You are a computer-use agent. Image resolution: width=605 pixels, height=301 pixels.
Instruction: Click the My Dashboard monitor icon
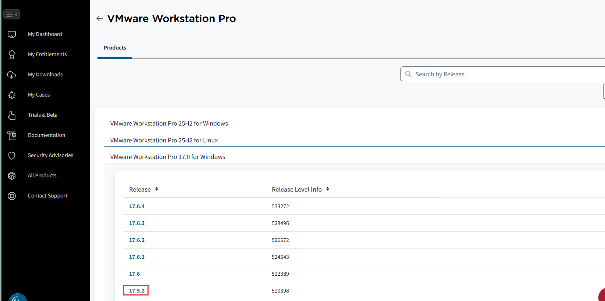(x=12, y=35)
